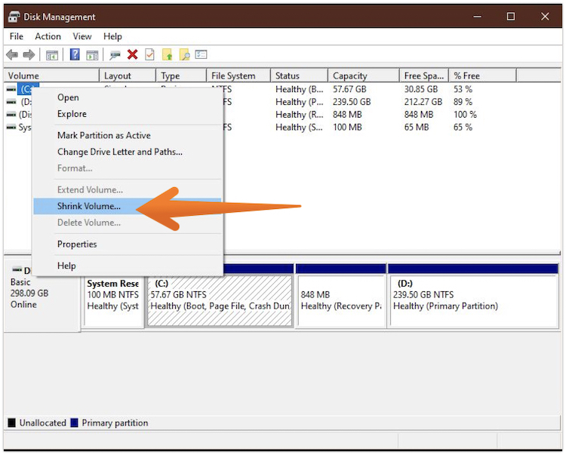The height and width of the screenshot is (455, 566).
Task: Choose Change Drive Letter and Paths...
Action: [x=119, y=152]
